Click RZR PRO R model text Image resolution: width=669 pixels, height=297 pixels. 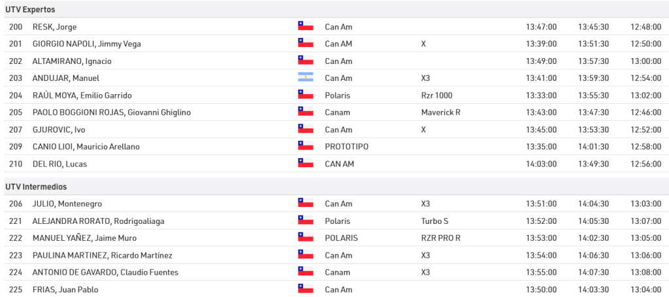[x=440, y=238]
